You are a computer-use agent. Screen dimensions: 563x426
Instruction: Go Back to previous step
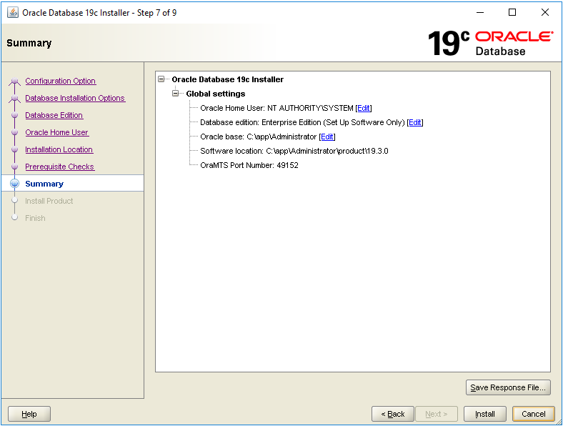[x=393, y=414]
